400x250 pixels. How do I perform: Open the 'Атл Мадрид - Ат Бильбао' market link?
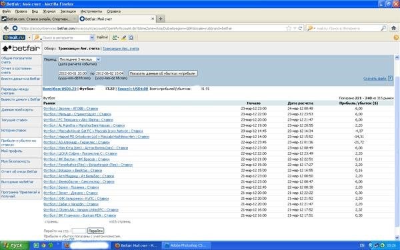[x=79, y=176]
